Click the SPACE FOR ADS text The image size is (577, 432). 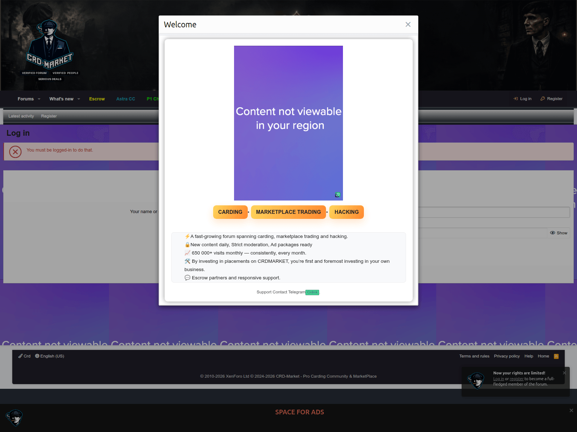300,412
